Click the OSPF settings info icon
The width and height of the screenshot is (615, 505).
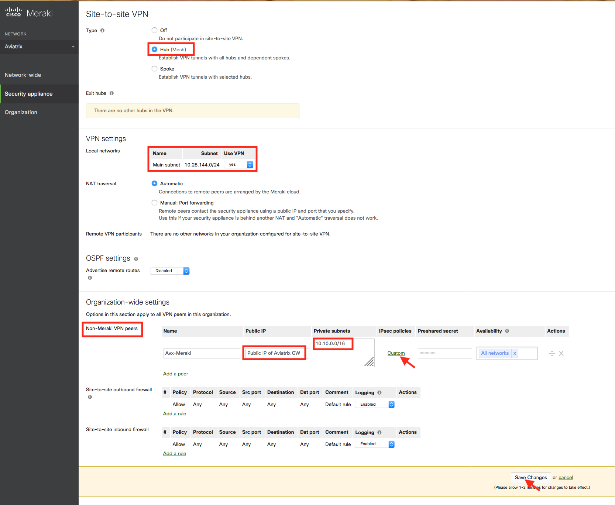pos(136,259)
